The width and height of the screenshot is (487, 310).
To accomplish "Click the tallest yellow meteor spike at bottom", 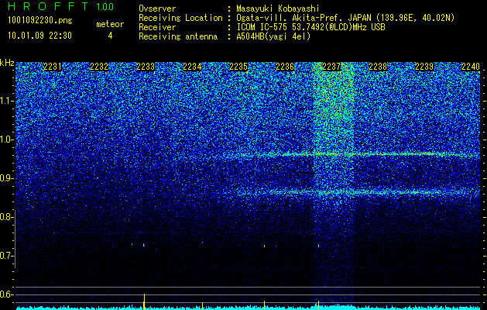I will pyautogui.click(x=144, y=301).
